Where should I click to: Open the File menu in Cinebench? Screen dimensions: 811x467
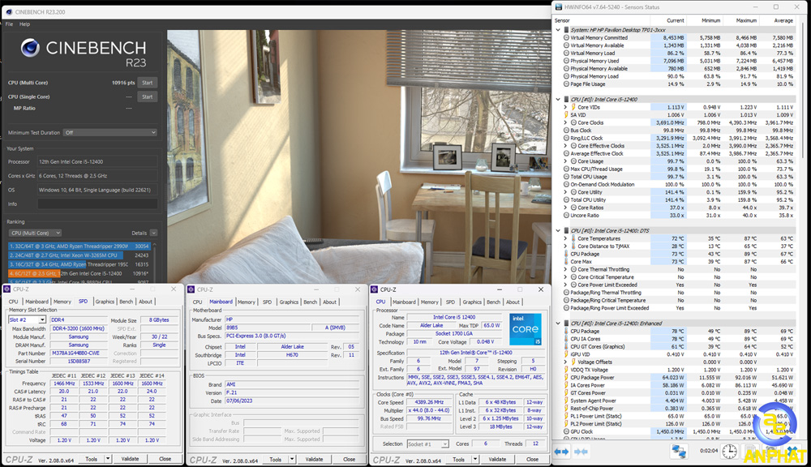click(9, 24)
